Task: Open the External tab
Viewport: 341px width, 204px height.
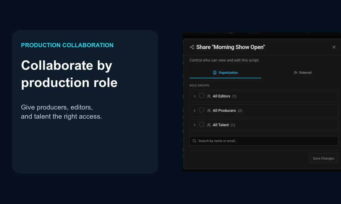Action: point(303,73)
